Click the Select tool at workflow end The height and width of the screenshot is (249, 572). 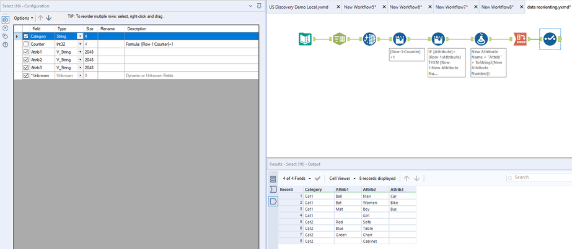click(550, 40)
